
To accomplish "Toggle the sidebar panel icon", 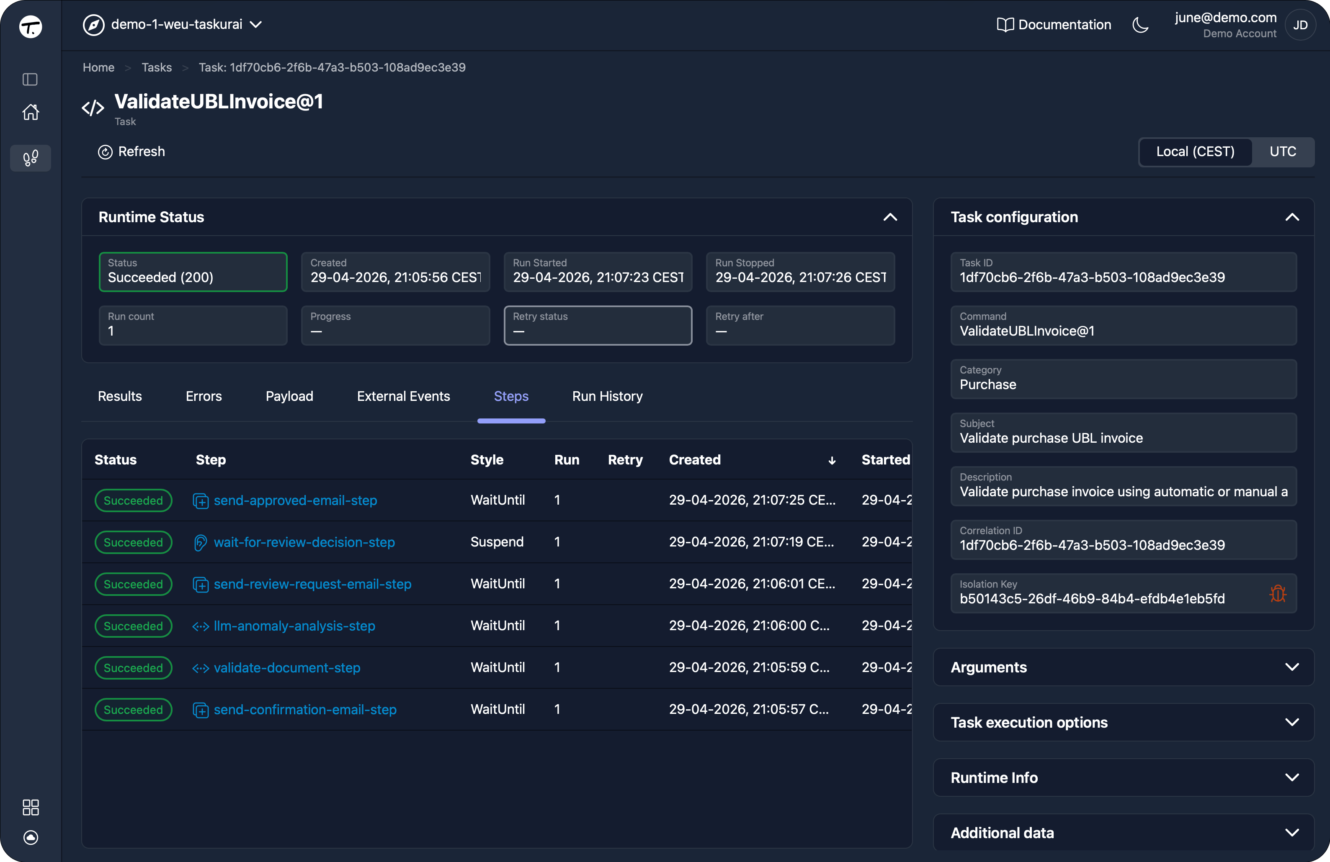I will [30, 79].
